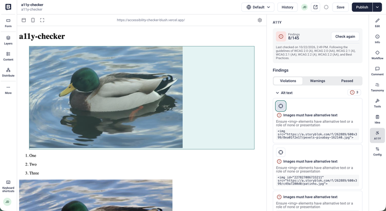The width and height of the screenshot is (386, 211).
Task: Switch to mobile preview icon
Action: [33, 20]
